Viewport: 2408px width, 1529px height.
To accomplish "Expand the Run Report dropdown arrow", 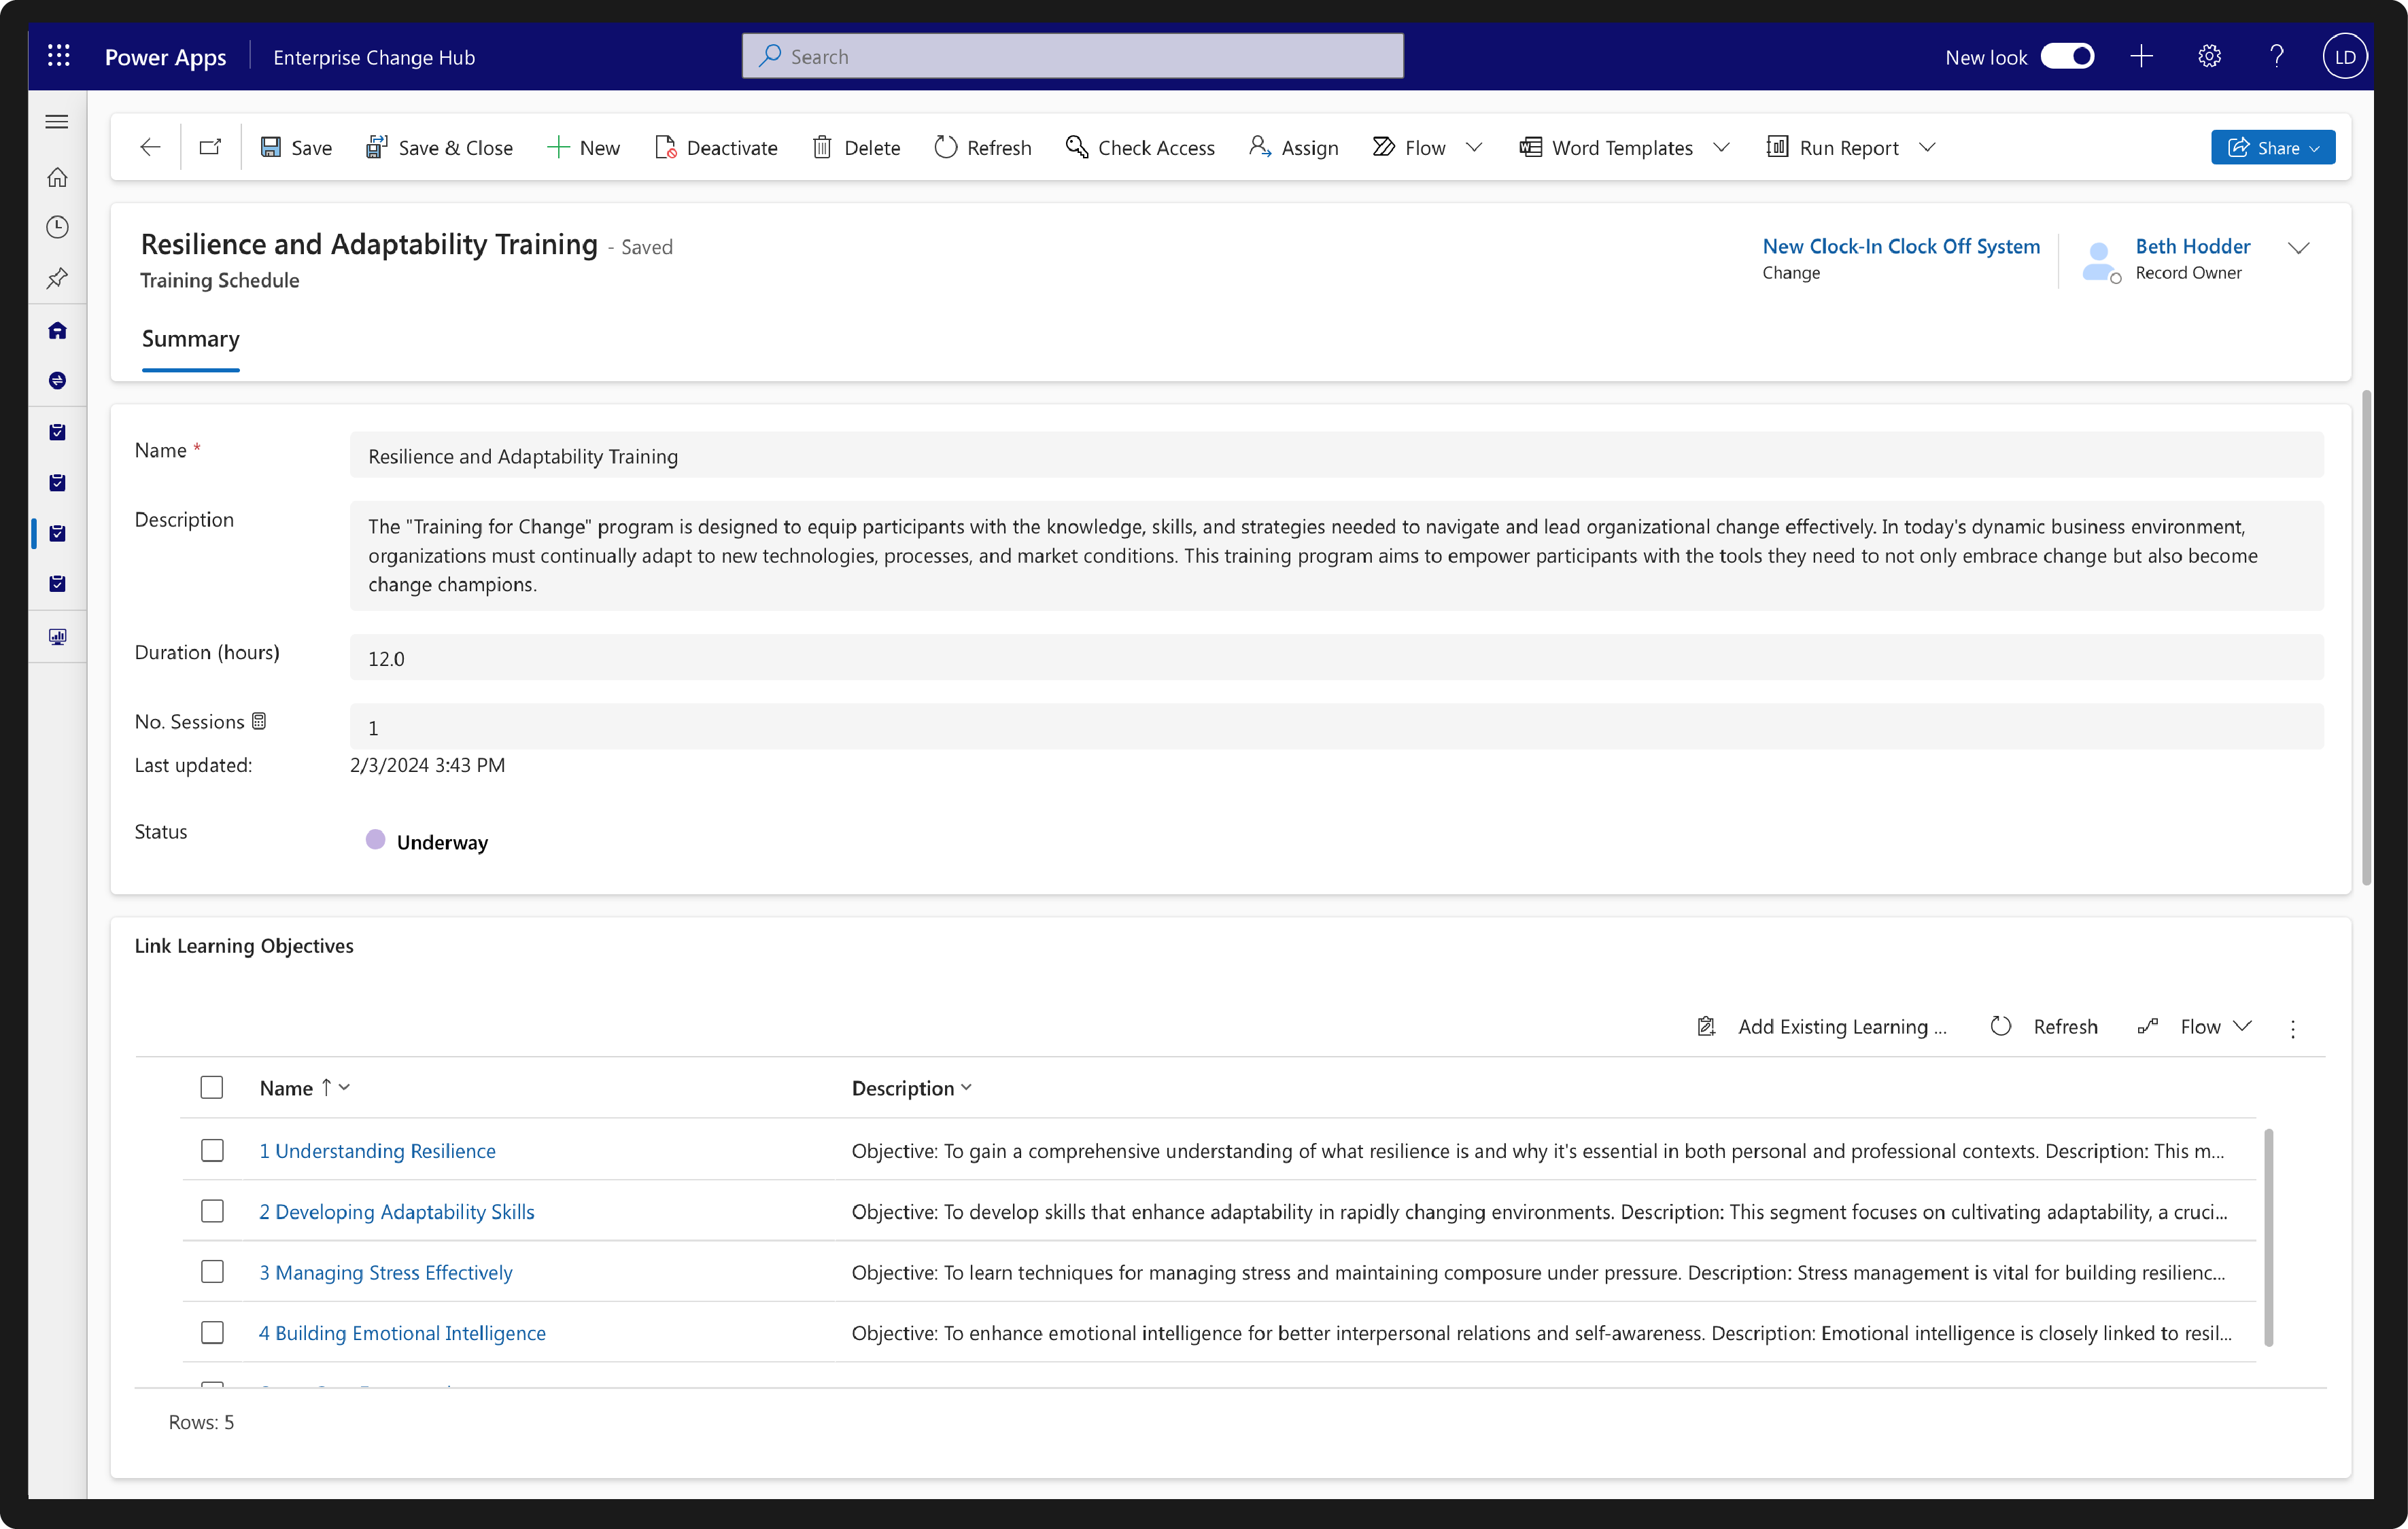I will pyautogui.click(x=1927, y=148).
